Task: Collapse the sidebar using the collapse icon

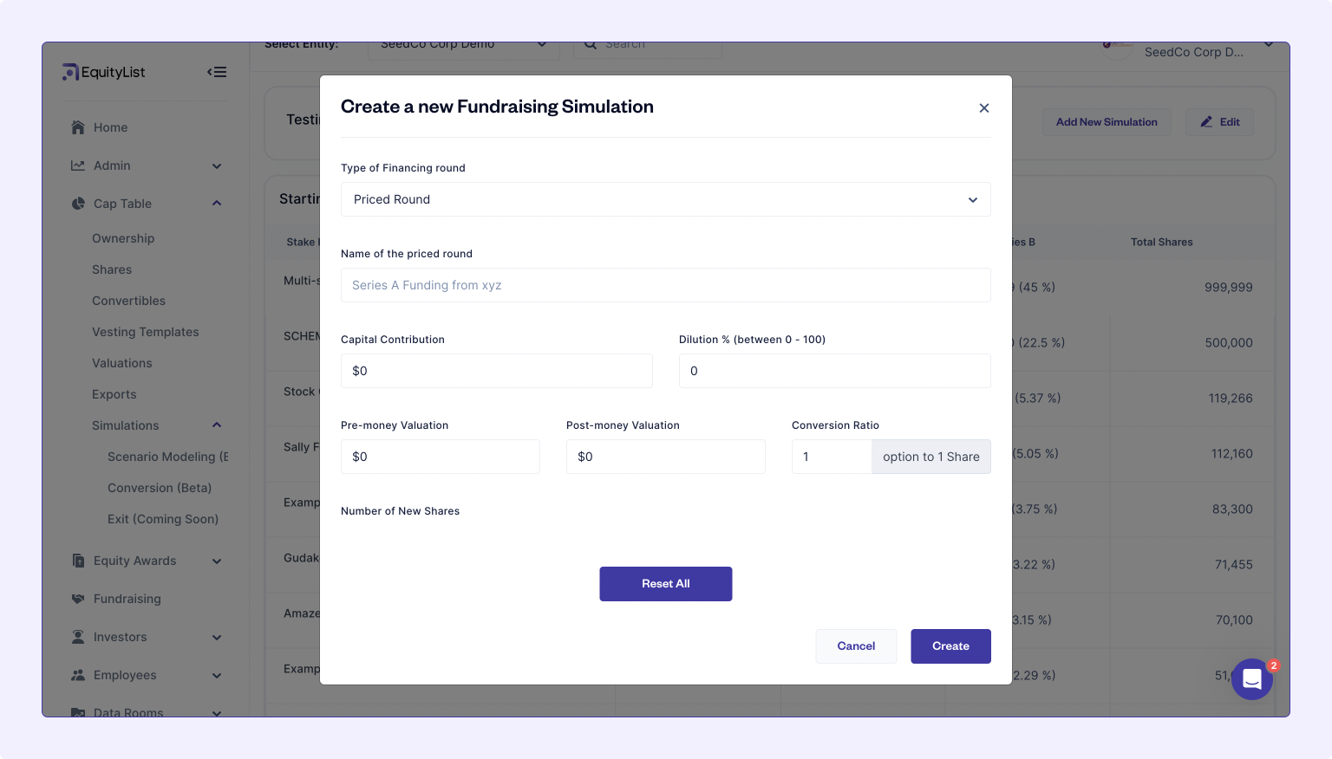Action: 217,72
